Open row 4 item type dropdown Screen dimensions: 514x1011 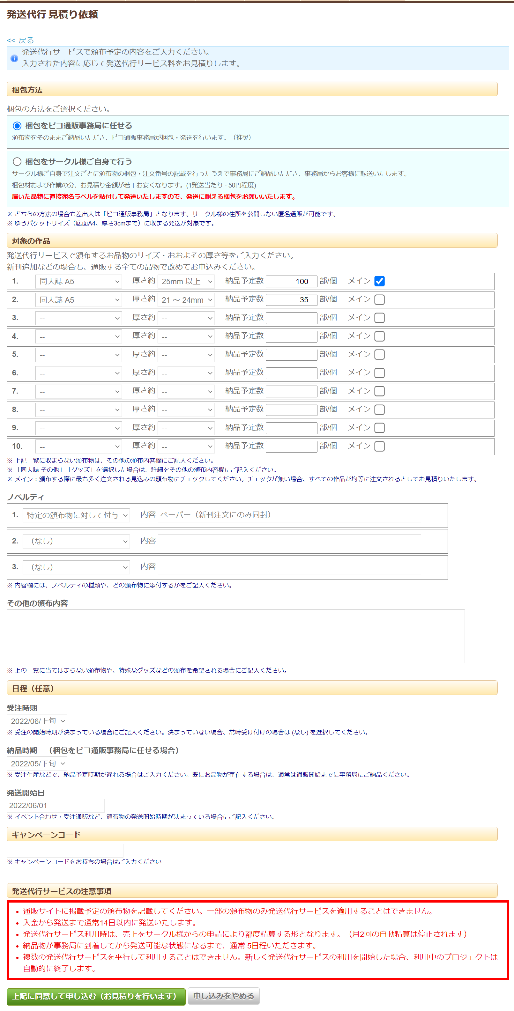[x=78, y=336]
